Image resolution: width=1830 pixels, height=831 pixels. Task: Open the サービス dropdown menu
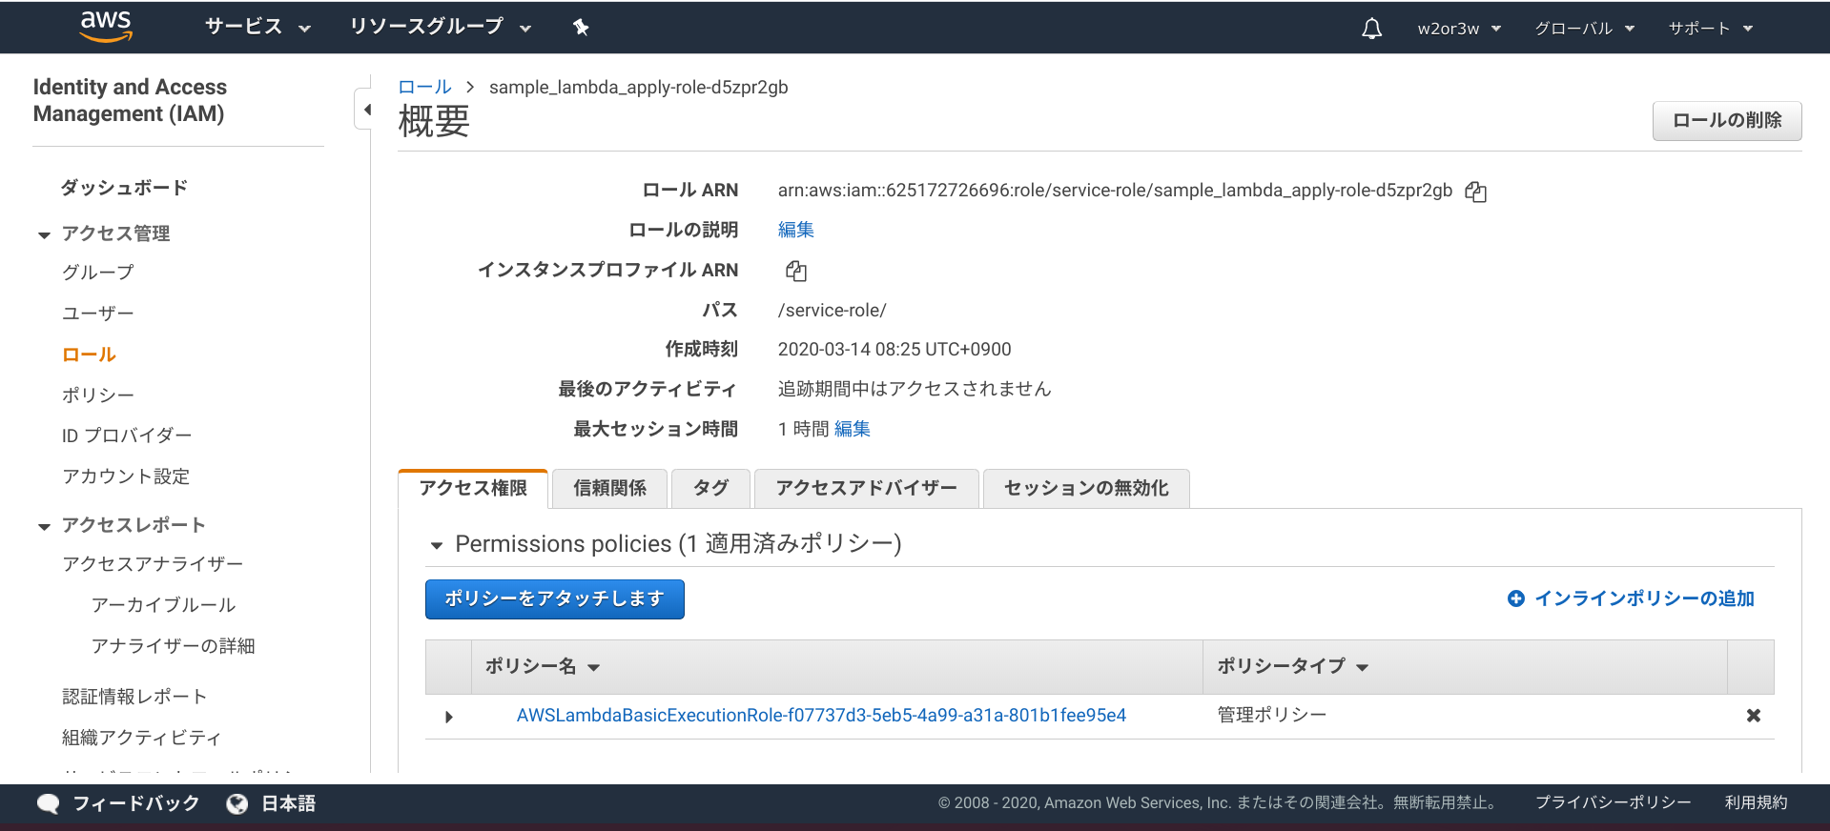(257, 28)
